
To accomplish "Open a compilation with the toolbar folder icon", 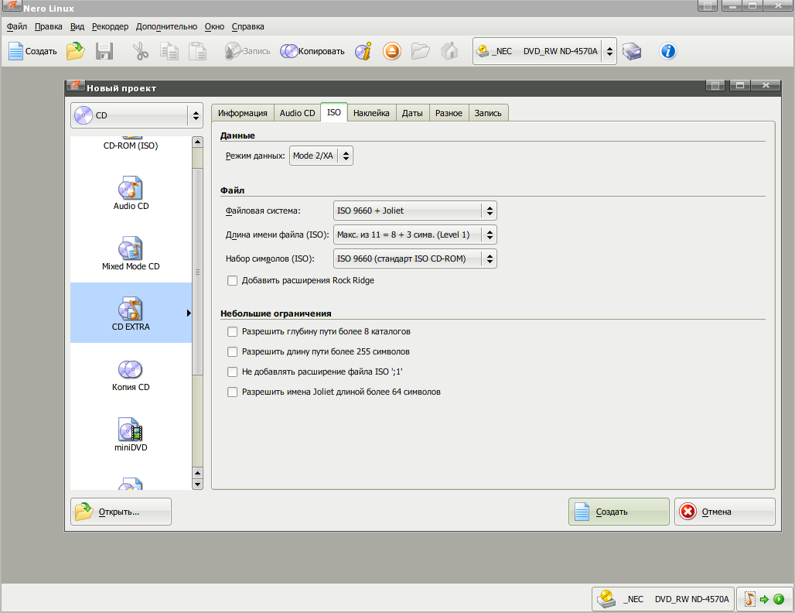I will [76, 51].
